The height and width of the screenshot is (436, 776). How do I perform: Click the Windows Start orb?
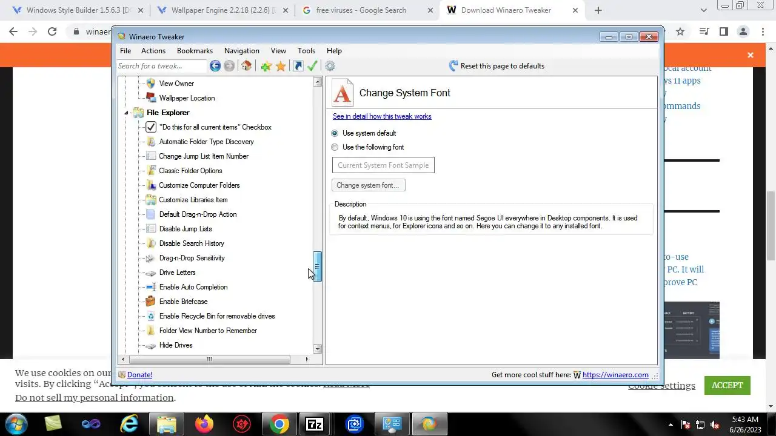[x=16, y=424]
